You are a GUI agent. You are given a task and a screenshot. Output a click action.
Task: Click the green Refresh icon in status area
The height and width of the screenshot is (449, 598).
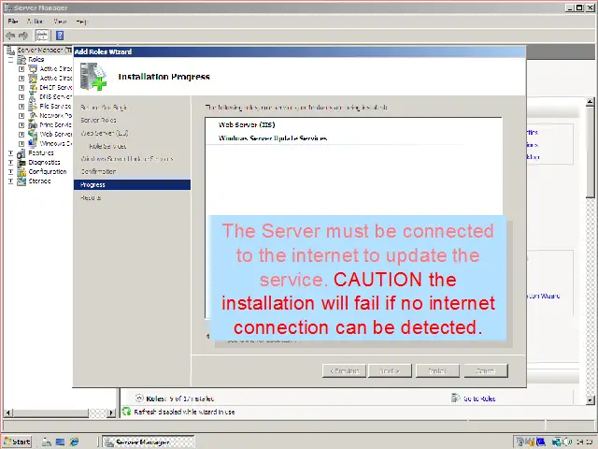[126, 412]
